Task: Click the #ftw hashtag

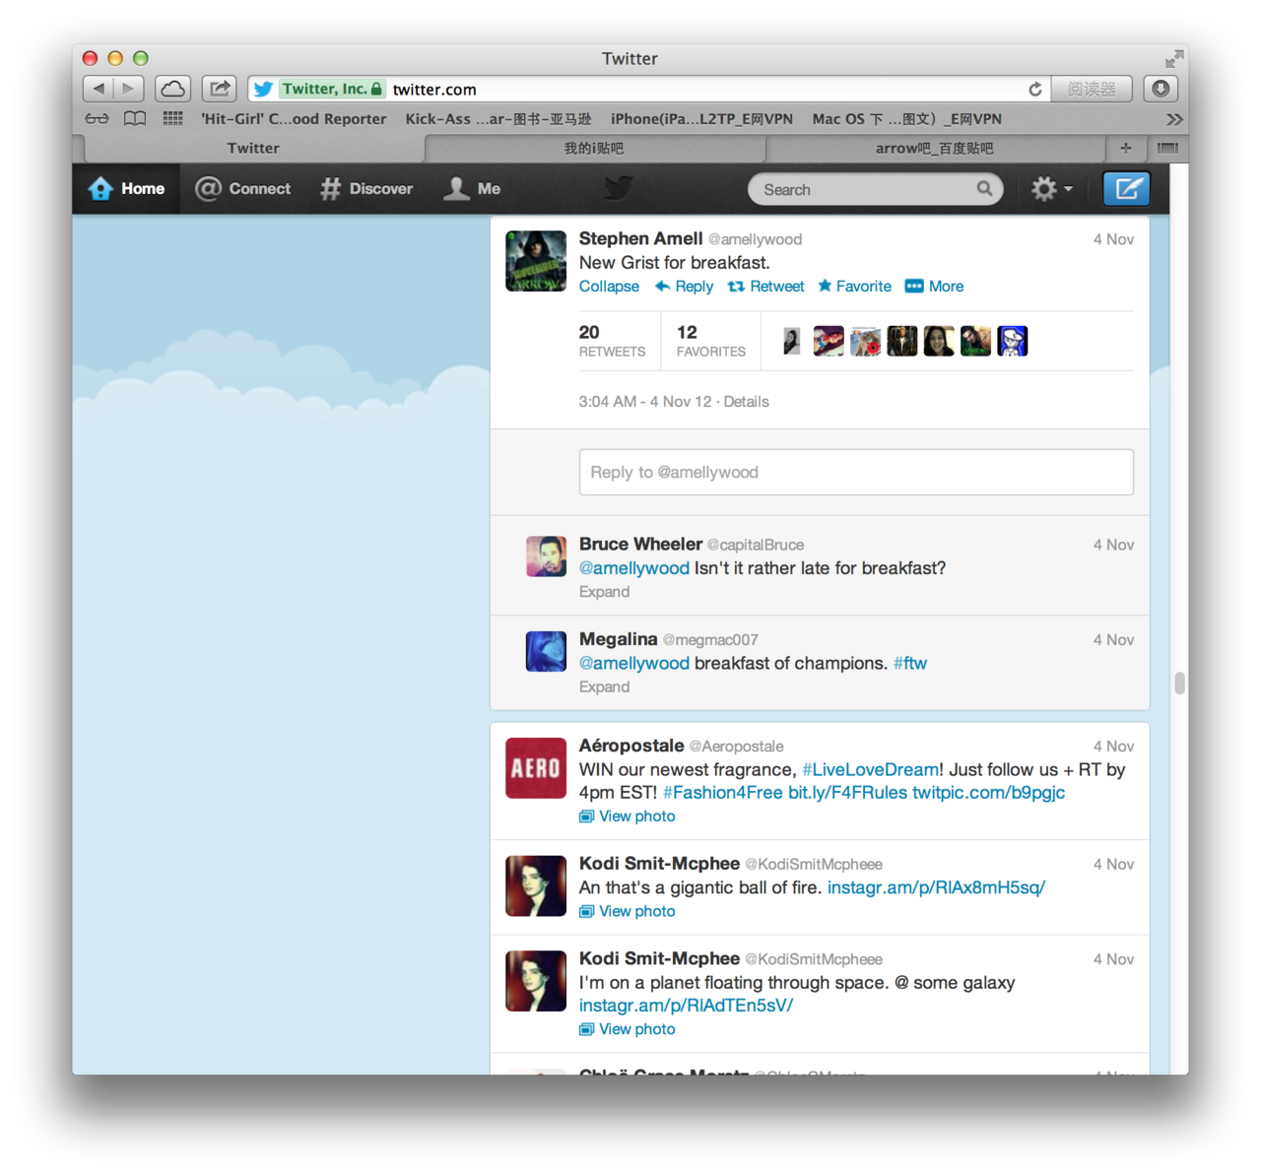Action: tap(910, 663)
